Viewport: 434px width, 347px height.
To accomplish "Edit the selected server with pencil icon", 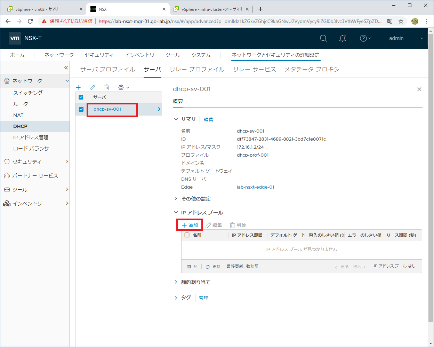I will pyautogui.click(x=93, y=87).
